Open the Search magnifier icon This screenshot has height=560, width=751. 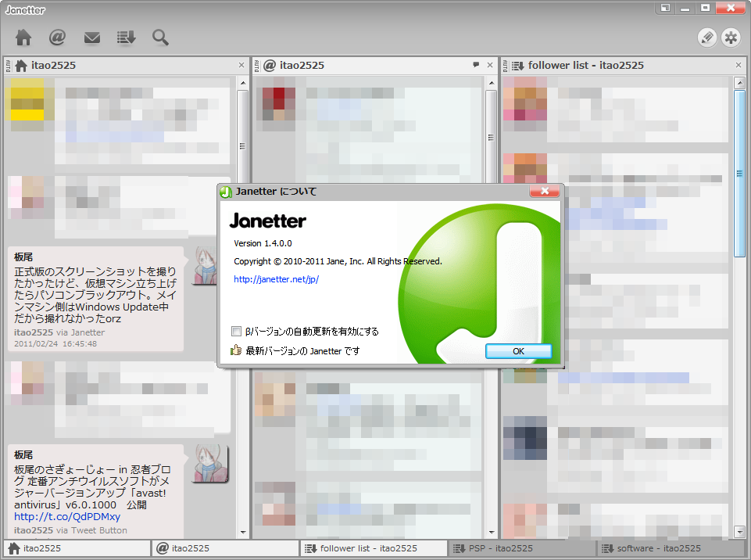160,38
